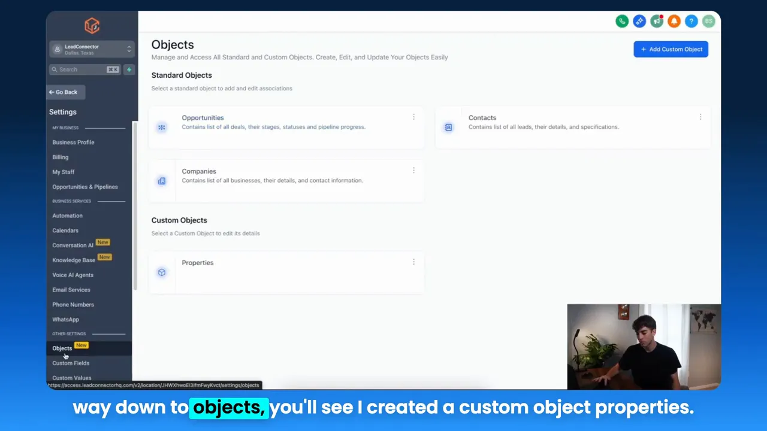Focus the sidebar Search field

pos(84,69)
